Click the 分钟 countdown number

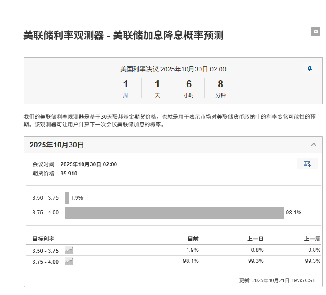pos(221,84)
